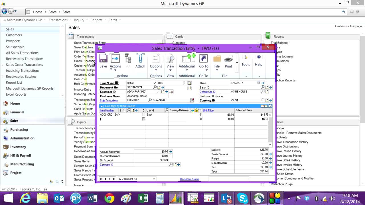Viewport: 365px width, 205px height.
Task: Click the Go To toolbar icon
Action: tap(203, 59)
